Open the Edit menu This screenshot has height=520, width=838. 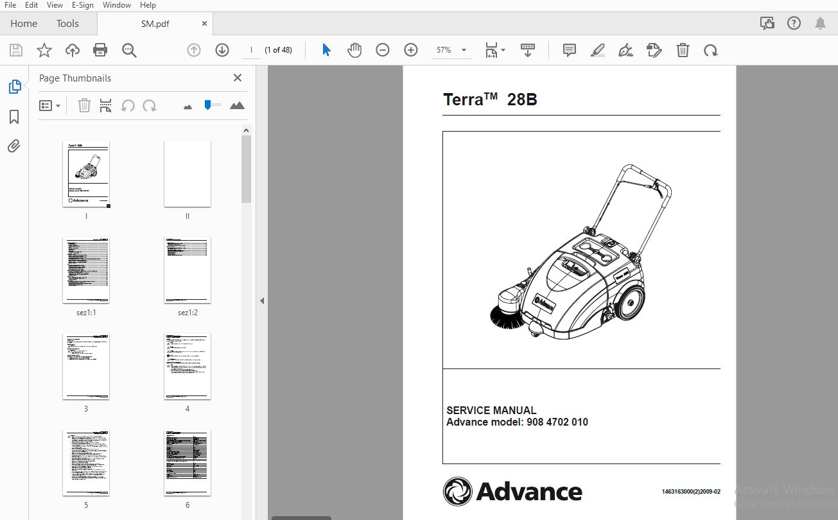[31, 5]
